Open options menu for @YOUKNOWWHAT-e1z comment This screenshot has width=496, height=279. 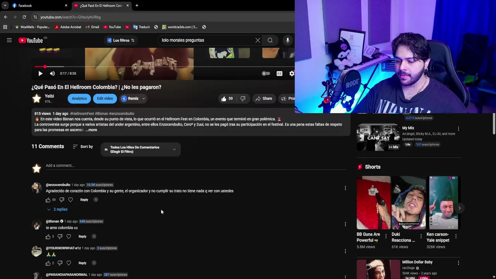tap(345, 251)
